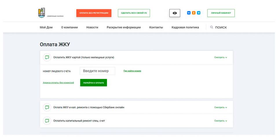Click the Оплата без регистрации button
Viewport: 278px width, 139px height.
tap(94, 13)
